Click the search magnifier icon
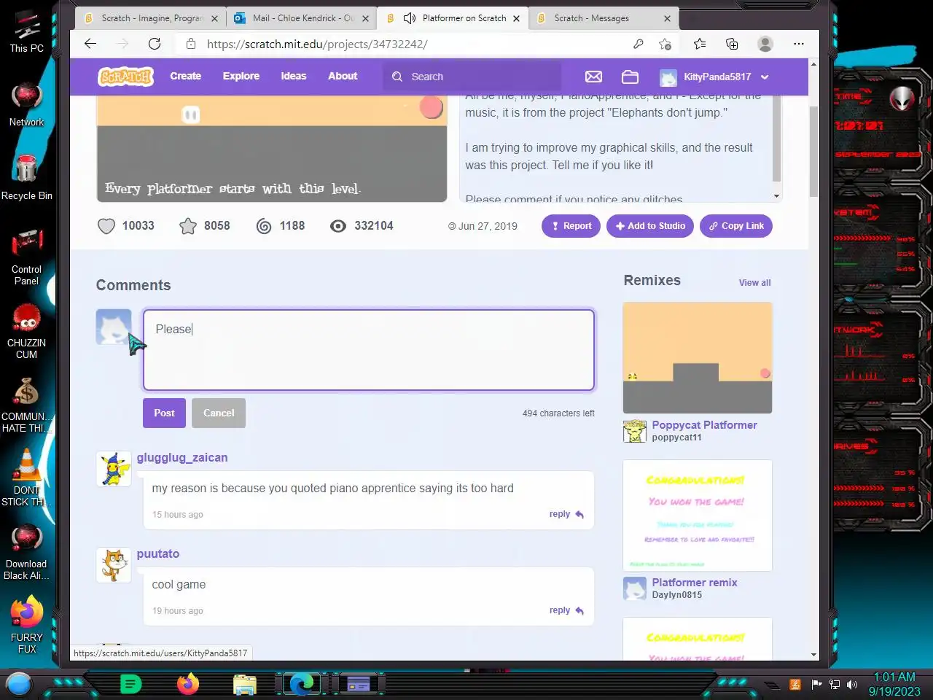933x700 pixels. (397, 77)
